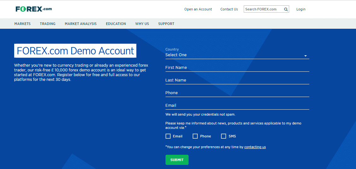Click the Email address input field
Screen dimensions: 356x169
coord(237,106)
